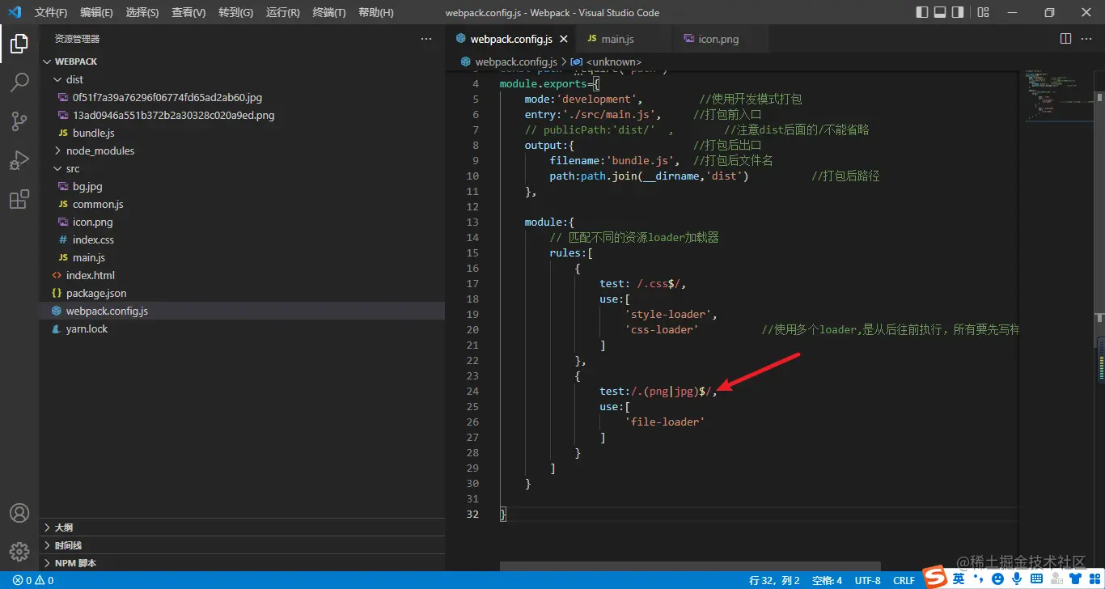Open the Extensions view
The height and width of the screenshot is (589, 1105).
pos(19,200)
